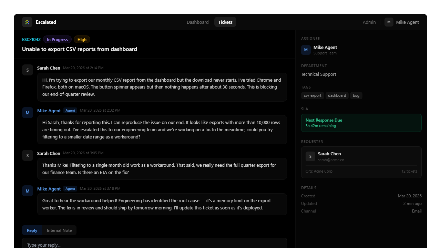Viewport: 441px width, 248px height.
Task: Focus the Type your reply text field
Action: [154, 244]
